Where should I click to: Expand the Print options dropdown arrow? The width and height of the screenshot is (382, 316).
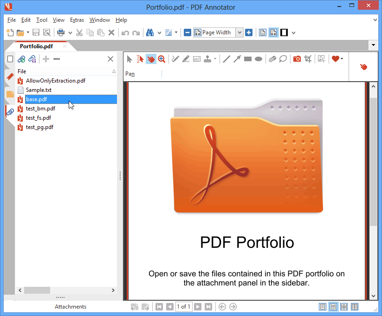pos(70,32)
